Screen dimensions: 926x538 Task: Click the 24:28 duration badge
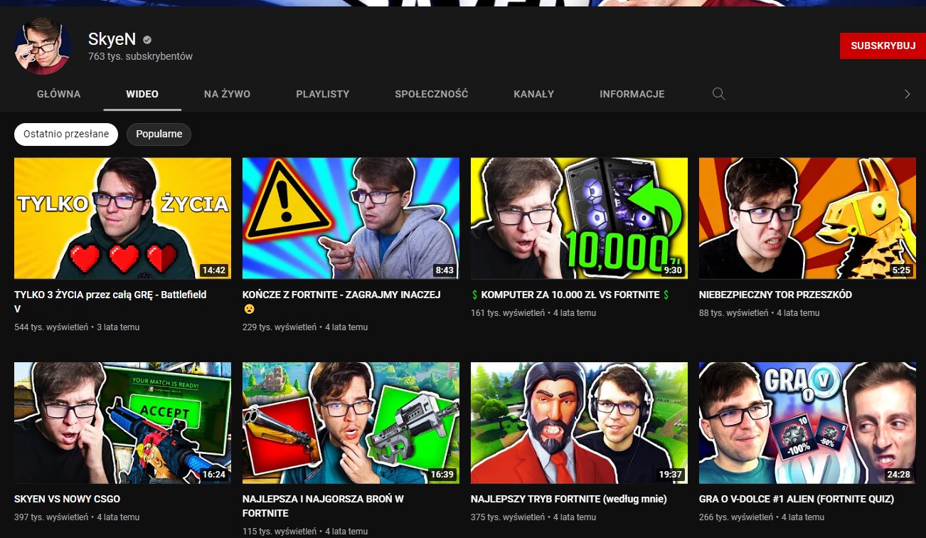(x=898, y=475)
